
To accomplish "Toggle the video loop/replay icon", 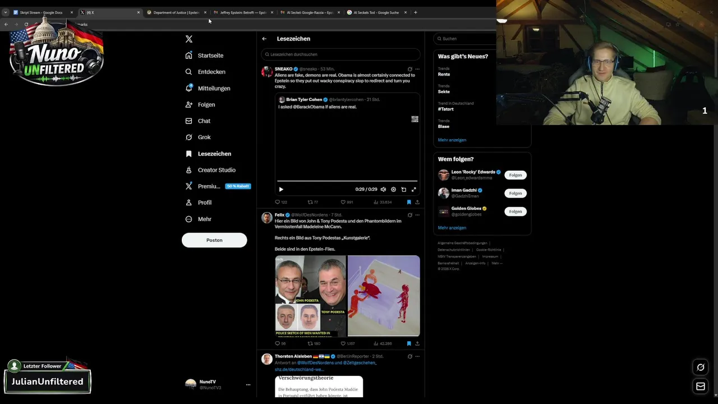I will point(403,190).
